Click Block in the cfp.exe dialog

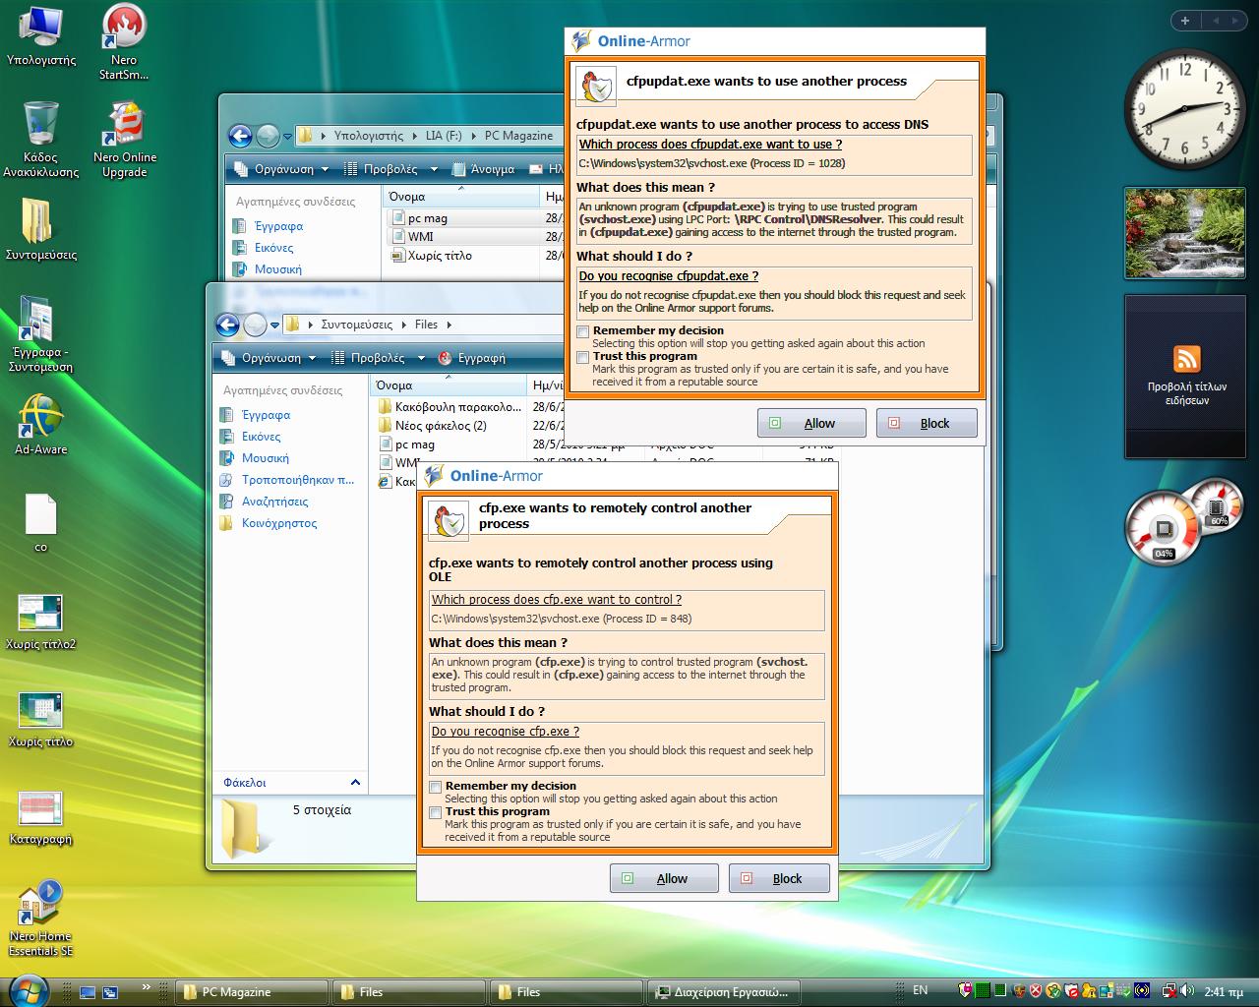click(779, 878)
